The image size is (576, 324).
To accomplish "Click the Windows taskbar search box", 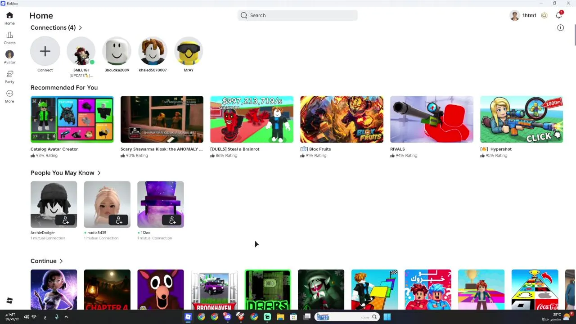I will click(x=346, y=317).
